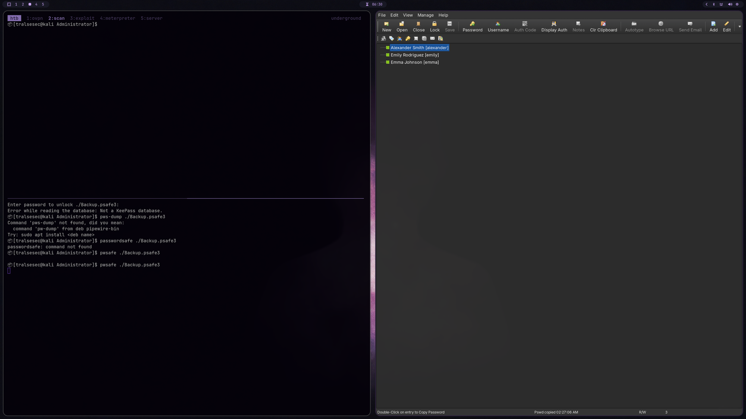This screenshot has width=746, height=419.
Task: Switch to workspace 5 in top bar
Action: point(43,4)
